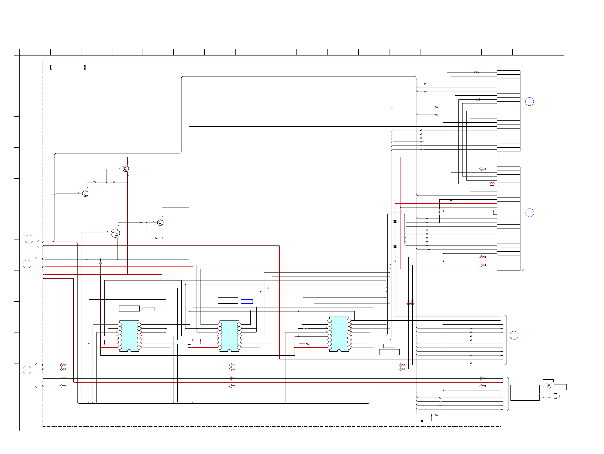Click the large empty box near jack
This screenshot has height=454, width=604.
pos(525,393)
